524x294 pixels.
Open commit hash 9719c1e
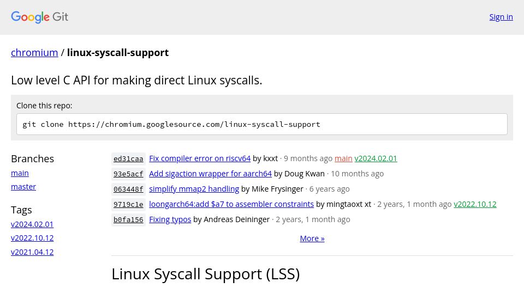[128, 204]
